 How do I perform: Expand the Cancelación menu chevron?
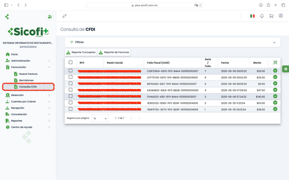click(x=49, y=115)
